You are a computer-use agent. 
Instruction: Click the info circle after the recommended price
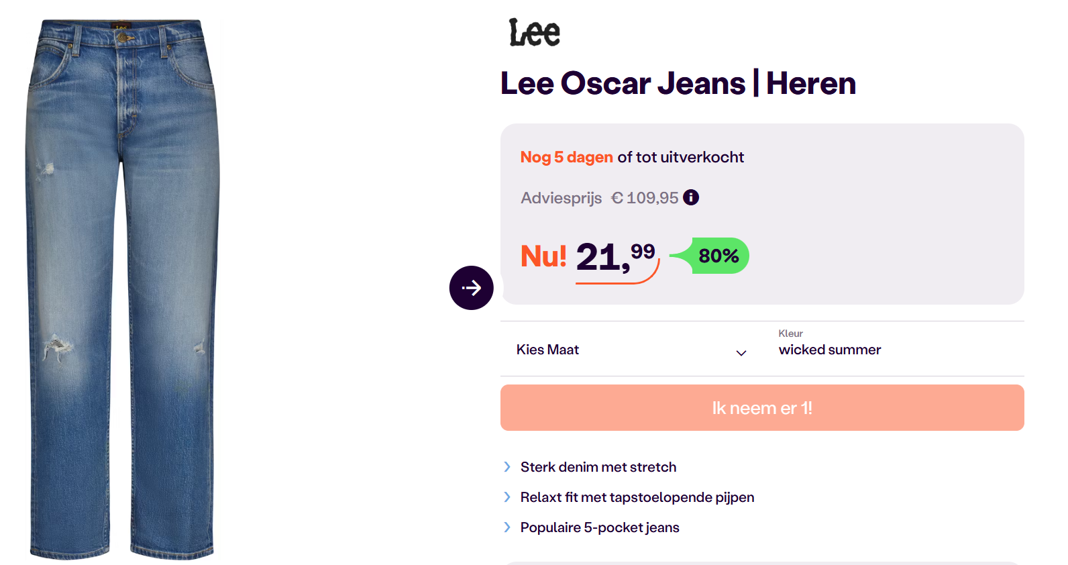coord(692,197)
